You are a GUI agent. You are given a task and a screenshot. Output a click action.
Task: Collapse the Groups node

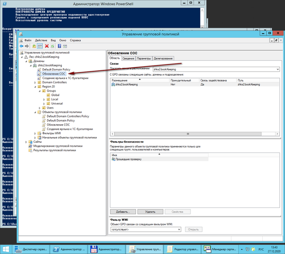click(x=40, y=91)
